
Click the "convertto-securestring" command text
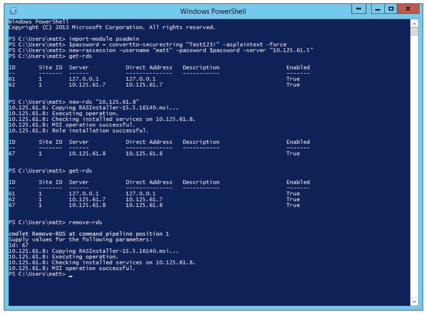(146, 45)
